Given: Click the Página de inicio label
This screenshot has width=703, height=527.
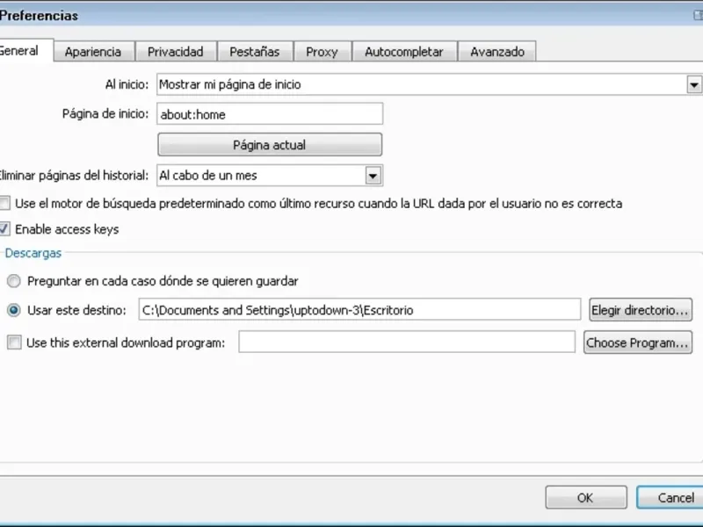Looking at the screenshot, I should tap(105, 114).
